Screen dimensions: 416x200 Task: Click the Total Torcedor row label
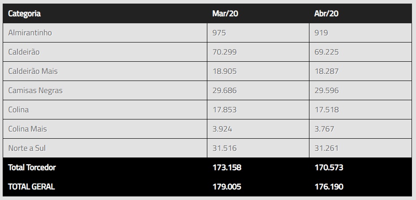click(x=32, y=167)
